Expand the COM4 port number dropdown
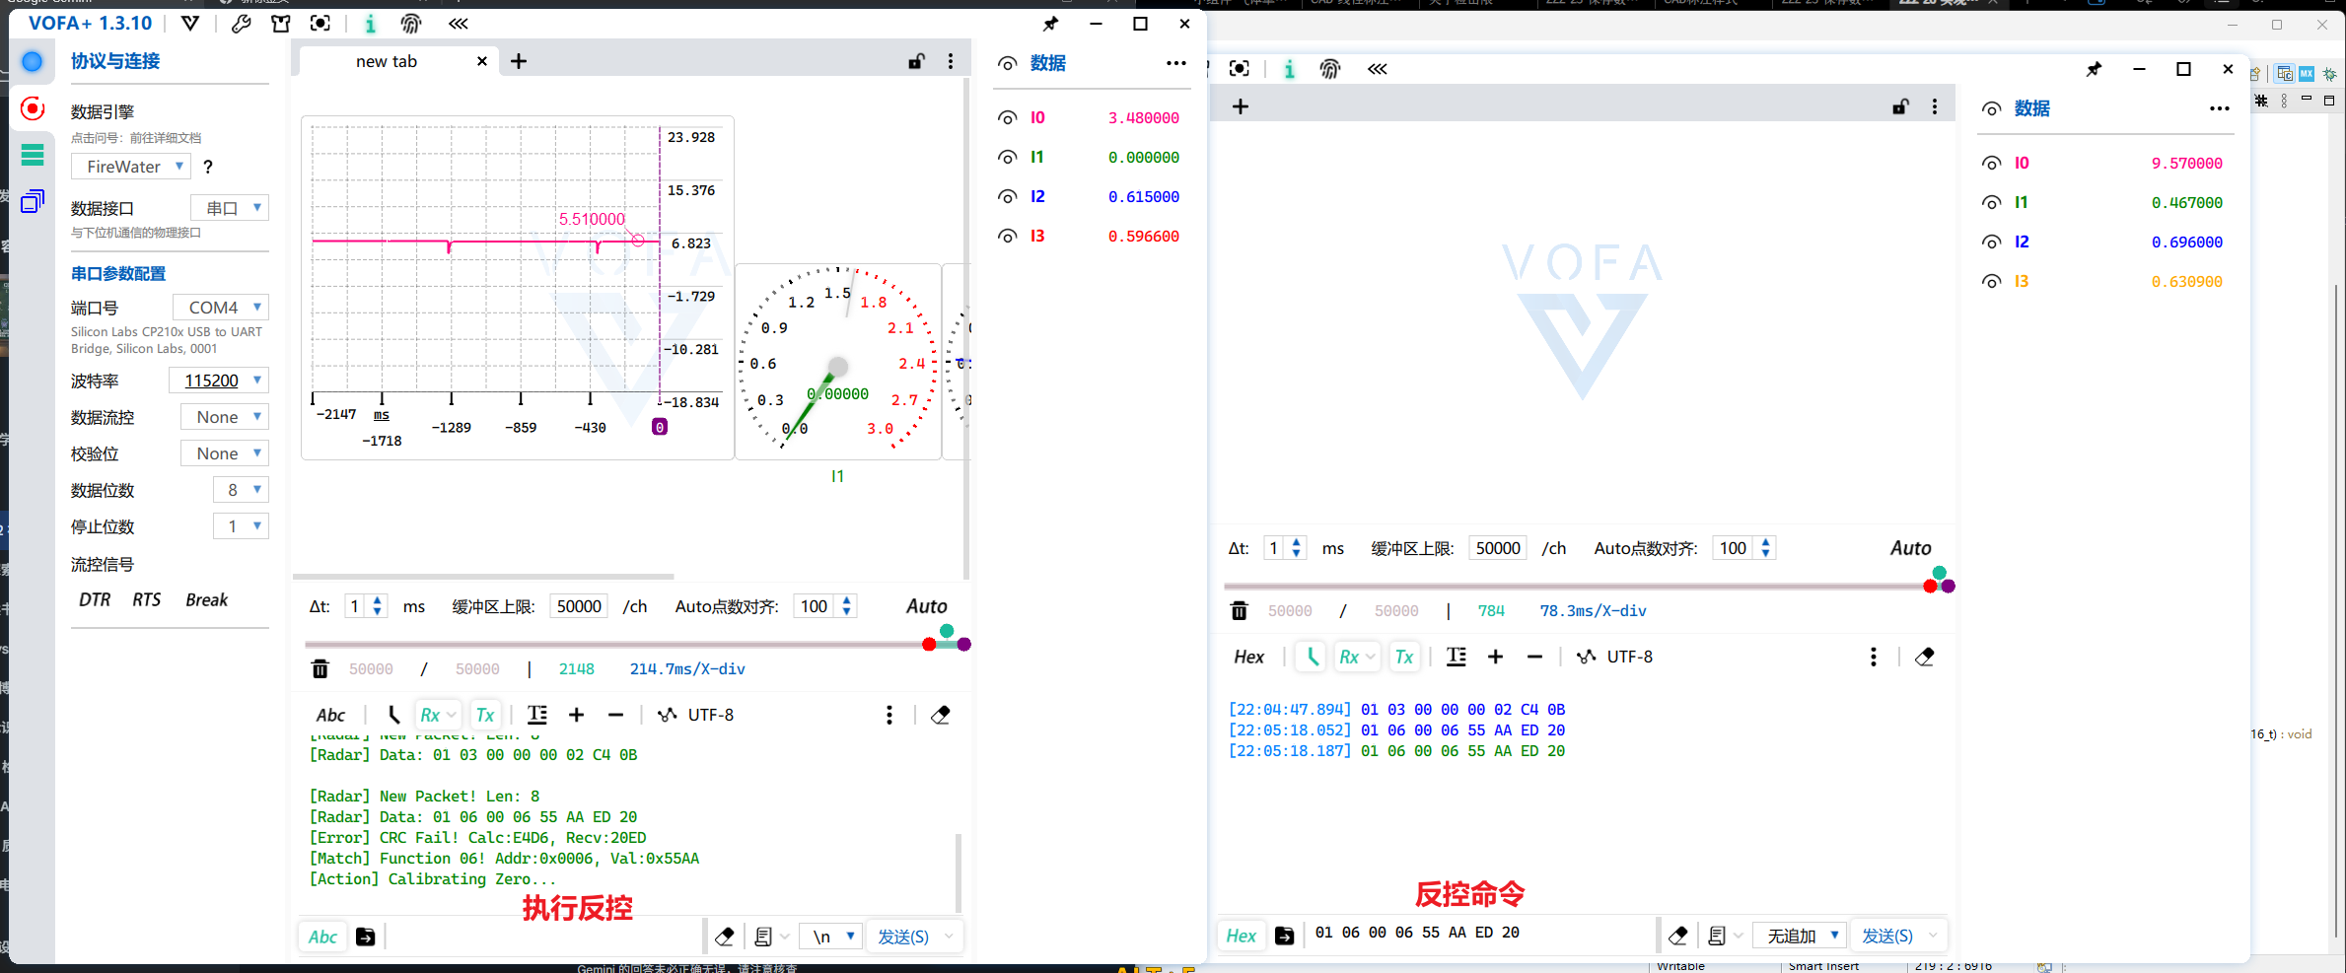 pos(221,308)
